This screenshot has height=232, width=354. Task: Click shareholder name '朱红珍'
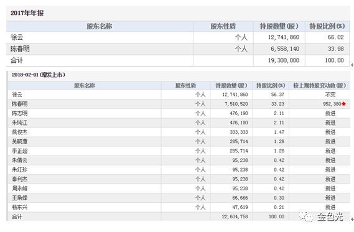coord(20,170)
